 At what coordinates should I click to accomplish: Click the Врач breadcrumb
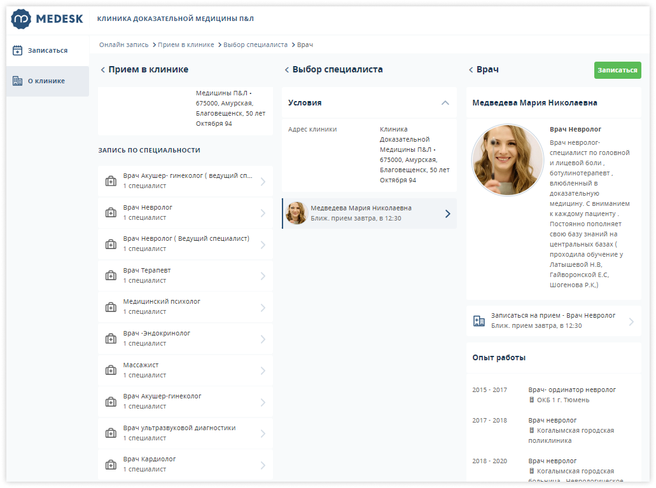[x=305, y=44]
